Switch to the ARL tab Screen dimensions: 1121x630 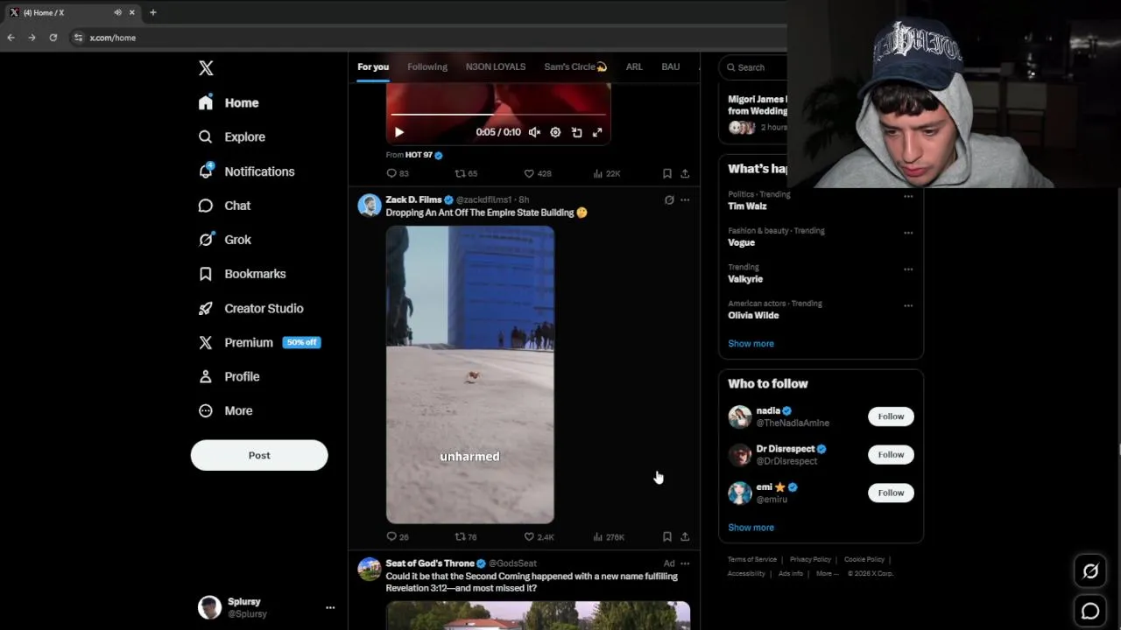[634, 66]
